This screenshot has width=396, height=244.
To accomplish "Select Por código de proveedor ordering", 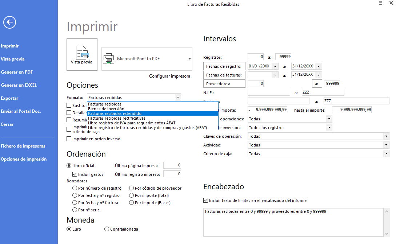I will [x=131, y=188].
